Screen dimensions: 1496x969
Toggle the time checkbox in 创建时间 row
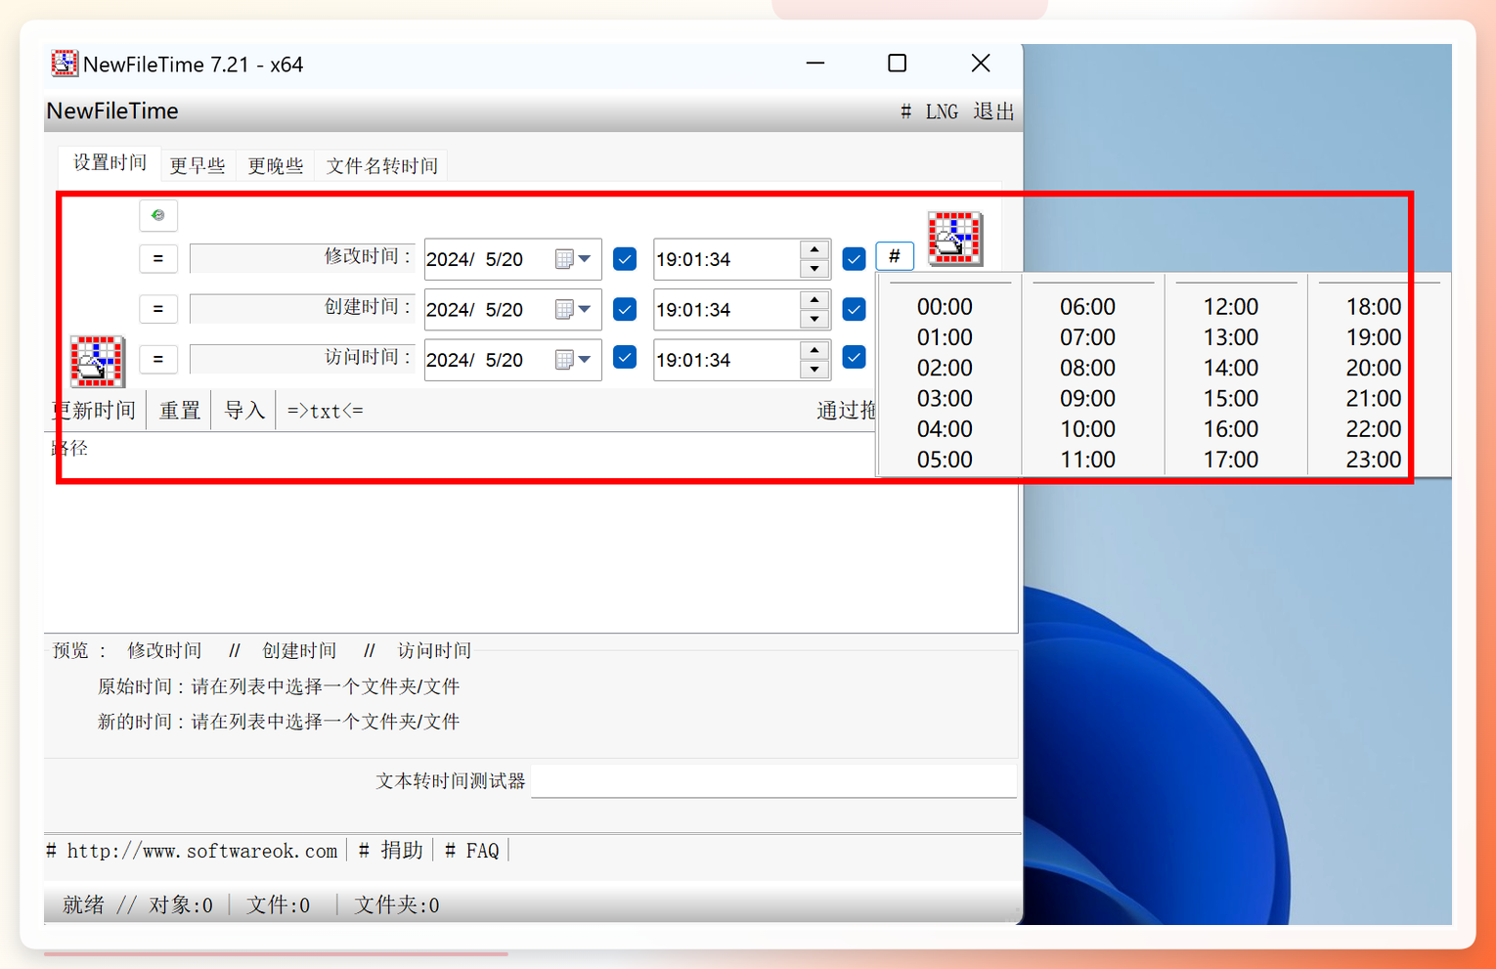tap(854, 309)
